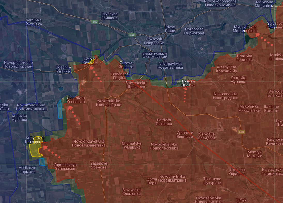Select the light blue zone west of Uspenivka
This screenshot has width=283, height=203.
(60, 109)
